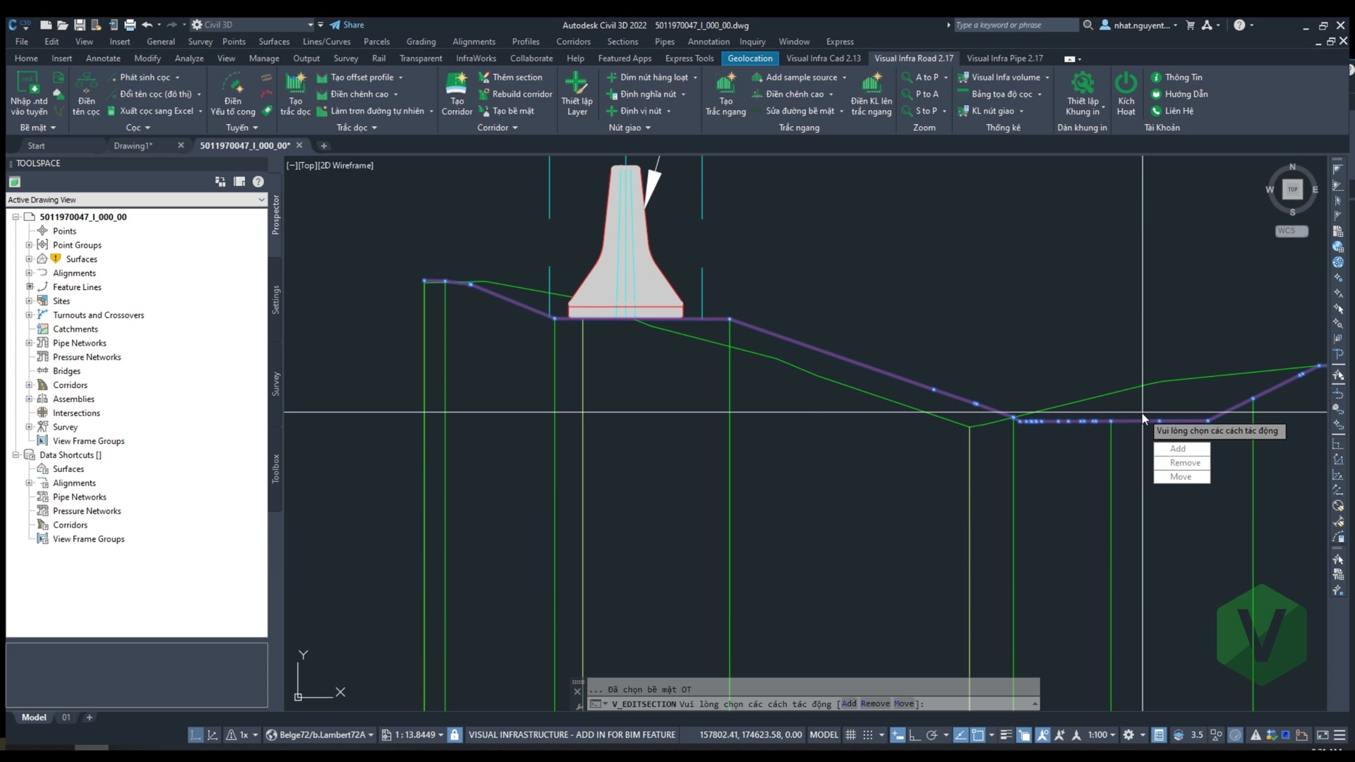Viewport: 1355px width, 762px height.
Task: Open Thiết lập Khung in tool
Action: click(x=1083, y=92)
